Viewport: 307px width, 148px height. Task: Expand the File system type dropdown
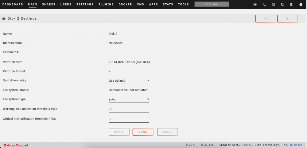point(129,99)
